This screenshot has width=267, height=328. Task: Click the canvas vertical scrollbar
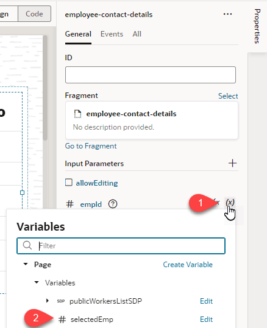pyautogui.click(x=45, y=88)
